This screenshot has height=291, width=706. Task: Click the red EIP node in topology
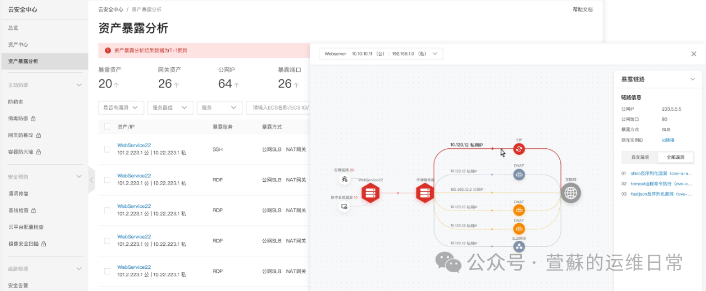519,149
